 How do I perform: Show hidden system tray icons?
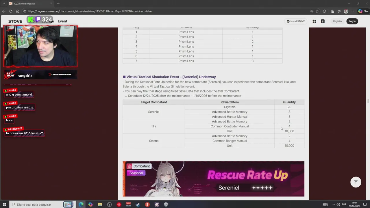333,205
